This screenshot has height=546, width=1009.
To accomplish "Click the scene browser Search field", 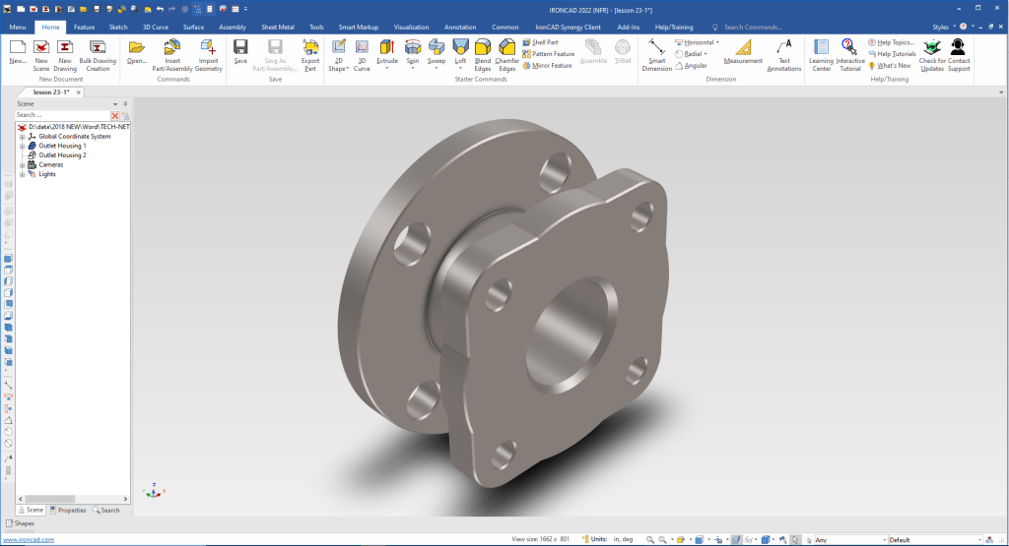I will pyautogui.click(x=61, y=115).
